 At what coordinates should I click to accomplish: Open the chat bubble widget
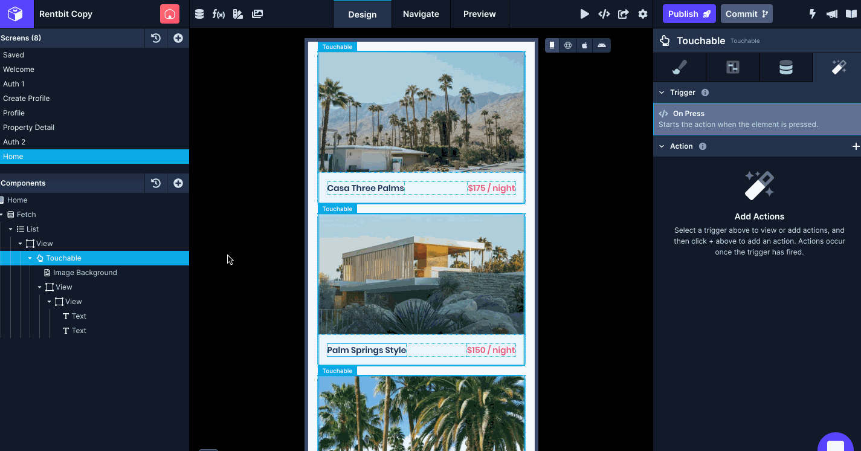pyautogui.click(x=836, y=446)
